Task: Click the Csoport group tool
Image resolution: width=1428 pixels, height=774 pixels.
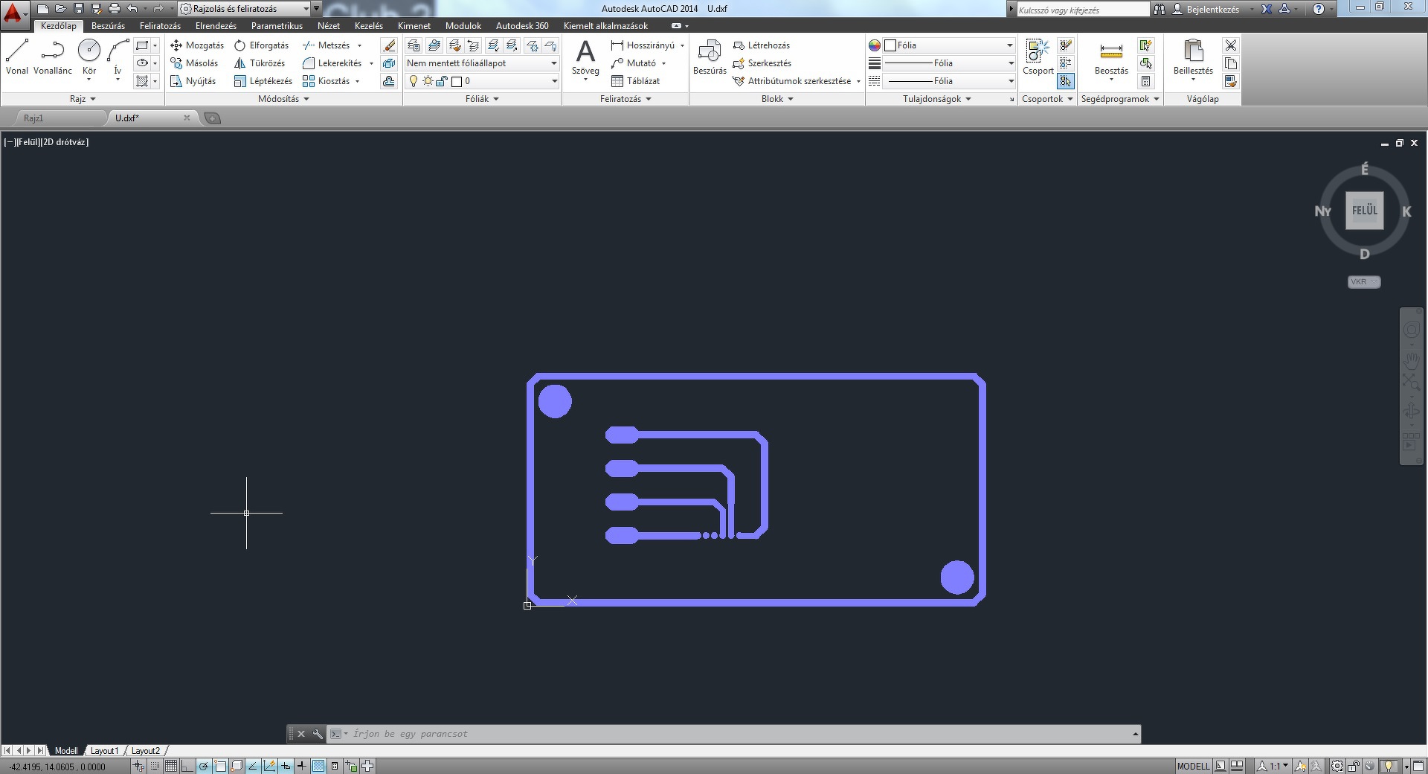Action: click(x=1038, y=57)
